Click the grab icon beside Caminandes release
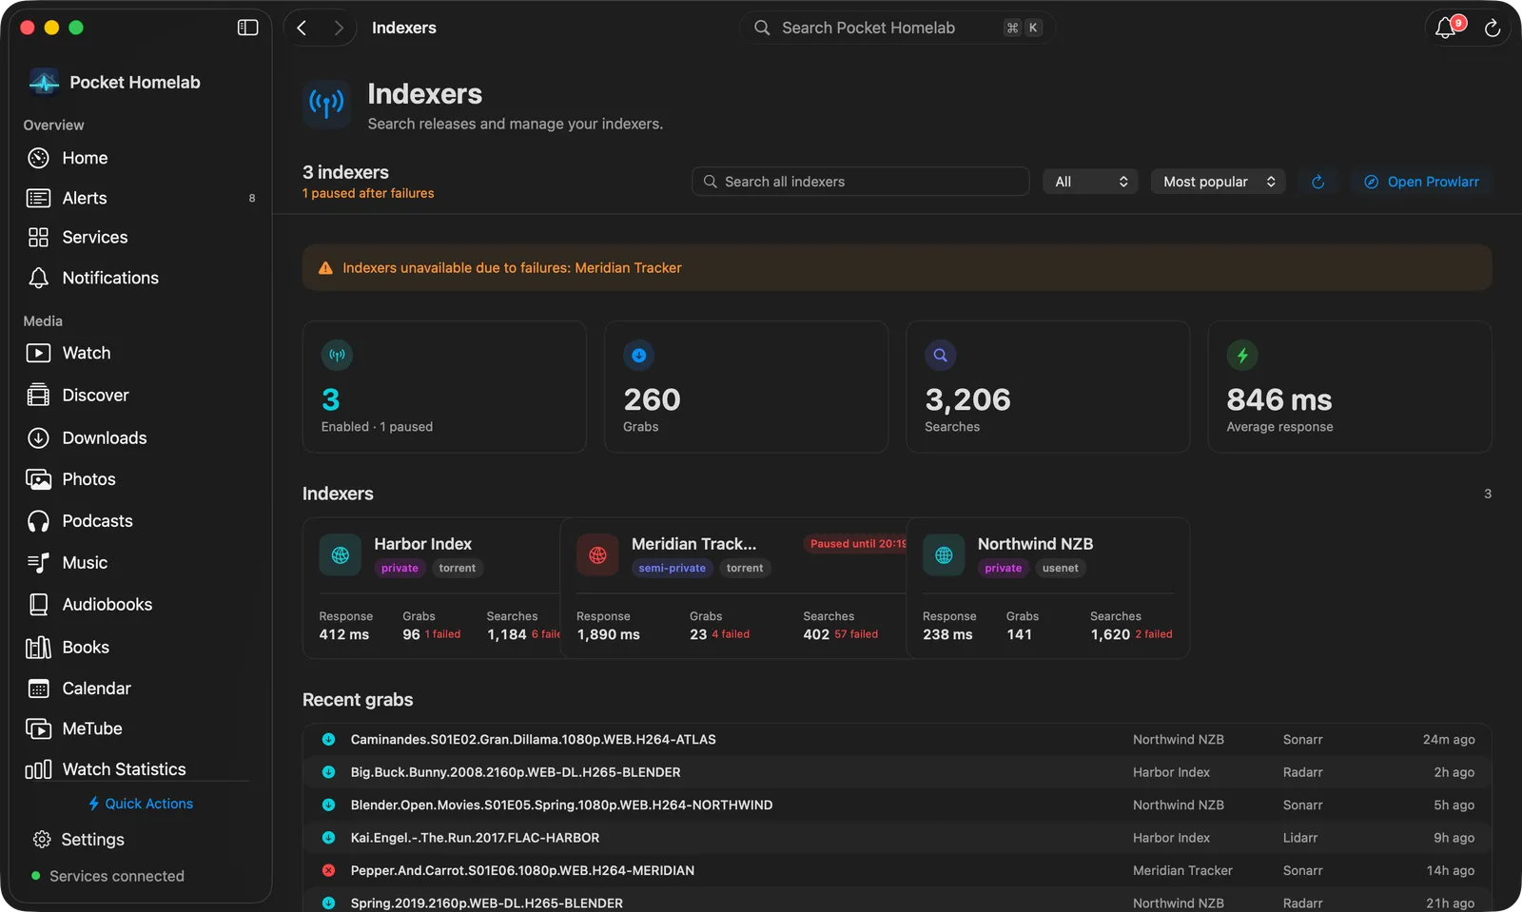Viewport: 1522px width, 912px height. click(328, 739)
